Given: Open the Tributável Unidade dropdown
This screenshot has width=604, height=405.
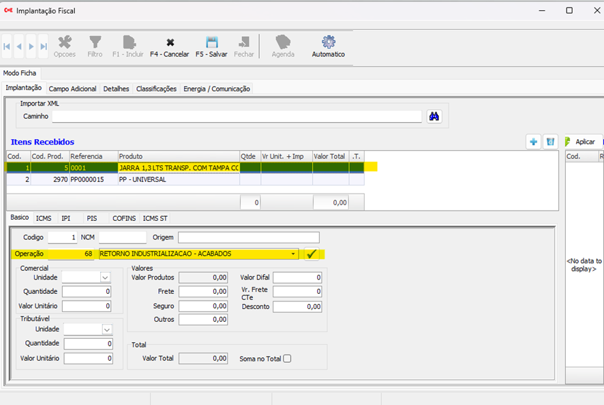Looking at the screenshot, I should (106, 329).
